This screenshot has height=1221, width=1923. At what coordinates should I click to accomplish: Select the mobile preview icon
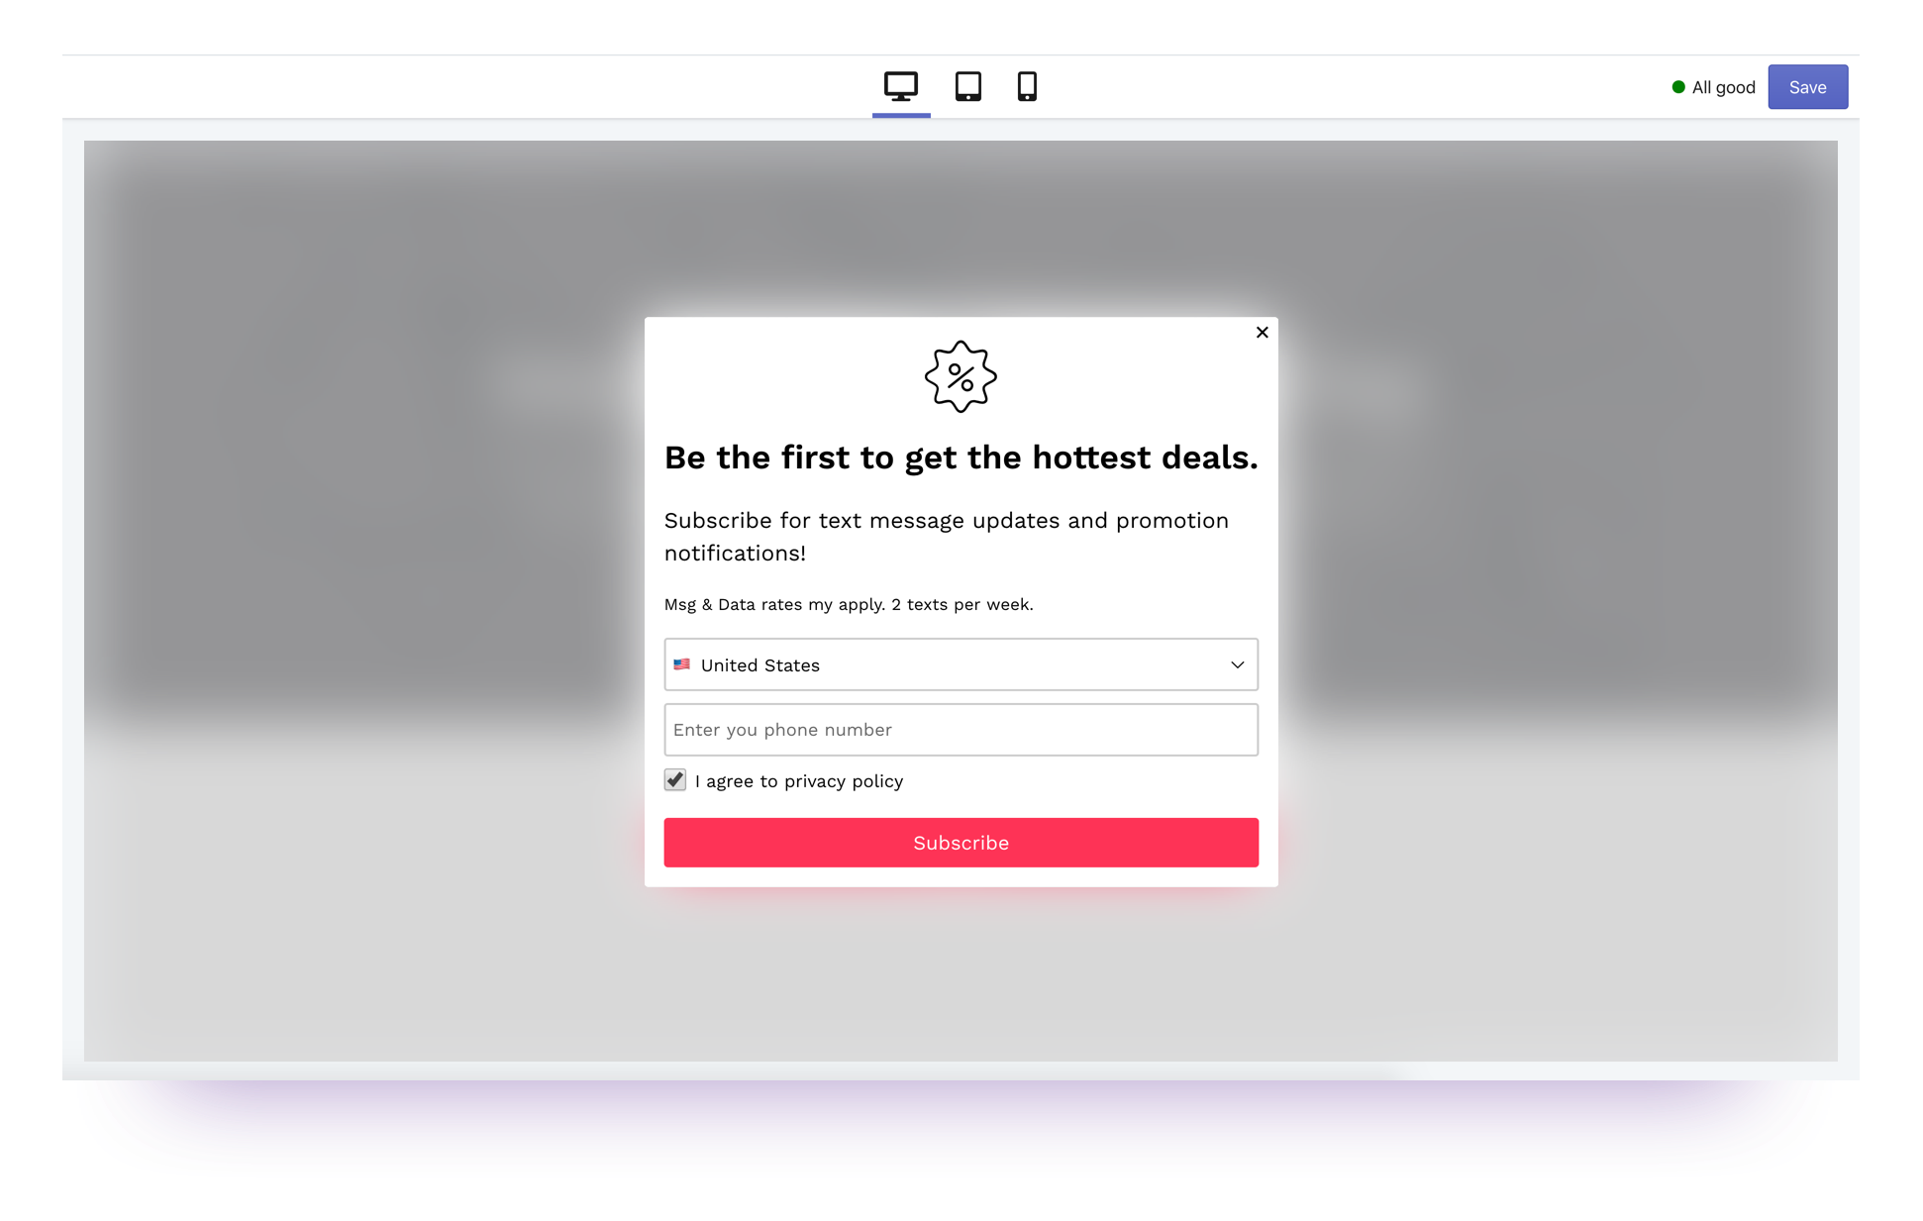tap(1030, 85)
